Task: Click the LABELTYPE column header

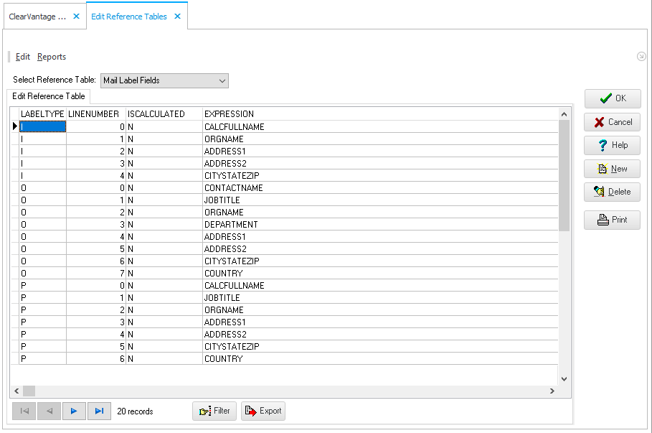Action: pyautogui.click(x=42, y=114)
